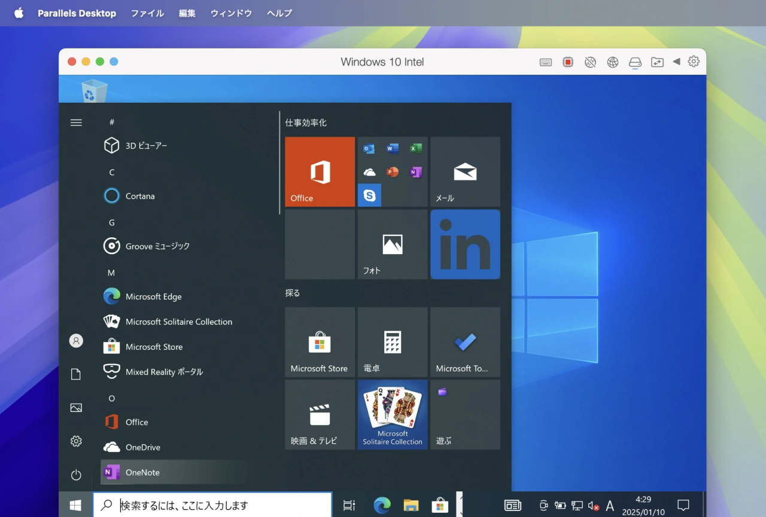Open the Calculator (電卓) tile
This screenshot has height=517, width=766.
393,342
